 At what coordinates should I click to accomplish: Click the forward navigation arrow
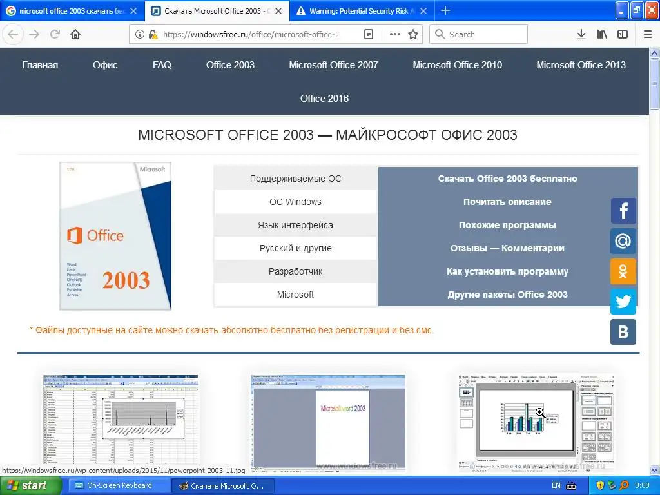34,34
